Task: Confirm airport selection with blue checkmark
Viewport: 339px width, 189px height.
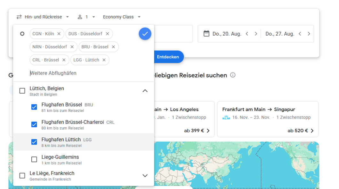Action: pyautogui.click(x=145, y=34)
